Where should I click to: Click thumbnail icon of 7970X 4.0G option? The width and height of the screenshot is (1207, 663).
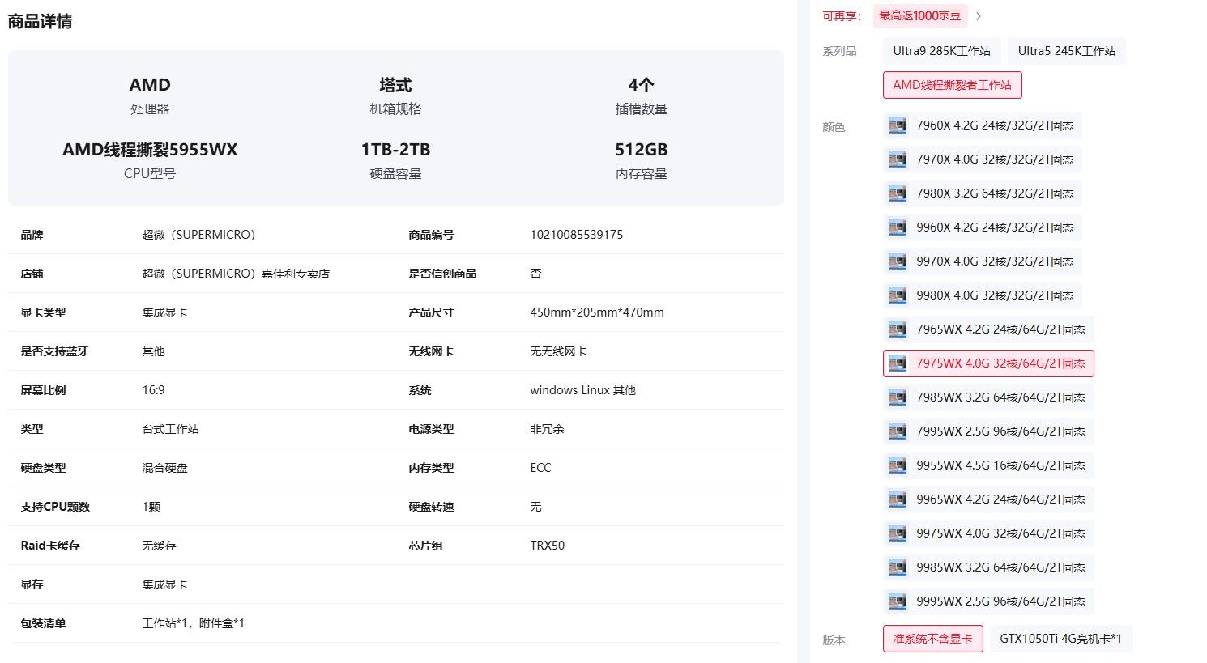[897, 159]
